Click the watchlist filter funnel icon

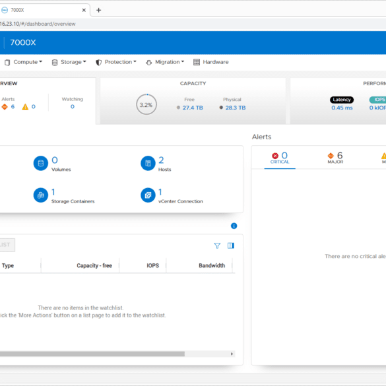(x=217, y=245)
